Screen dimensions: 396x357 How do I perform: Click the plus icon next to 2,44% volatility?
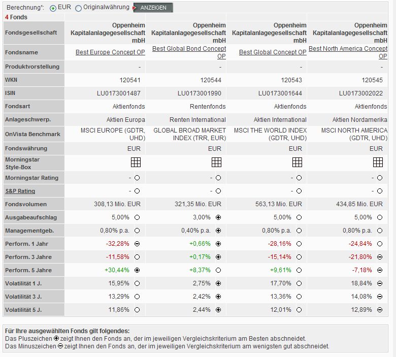(218, 310)
